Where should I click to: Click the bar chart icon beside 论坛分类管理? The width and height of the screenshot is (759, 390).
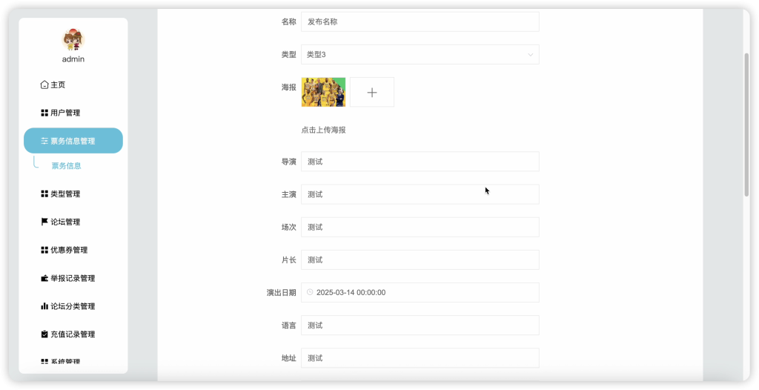[x=44, y=306]
